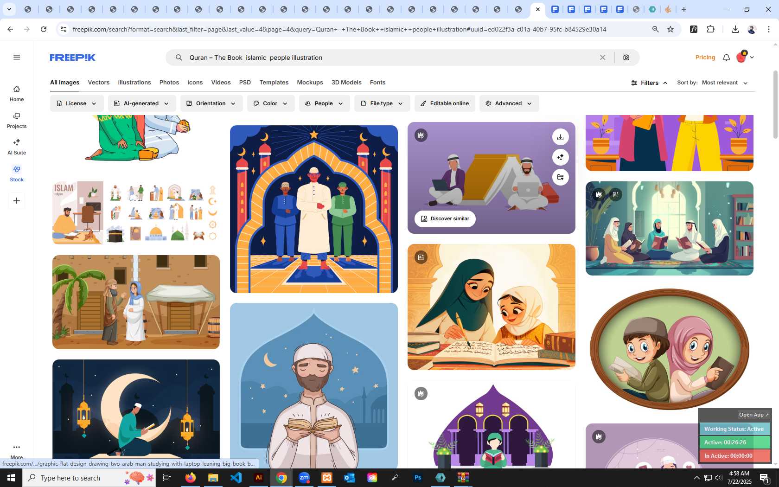This screenshot has height=487, width=779.
Task: Open Projects in the sidebar
Action: (x=17, y=120)
